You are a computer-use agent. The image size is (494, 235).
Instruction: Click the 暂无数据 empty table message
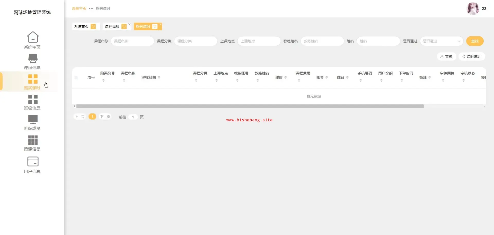tap(314, 96)
